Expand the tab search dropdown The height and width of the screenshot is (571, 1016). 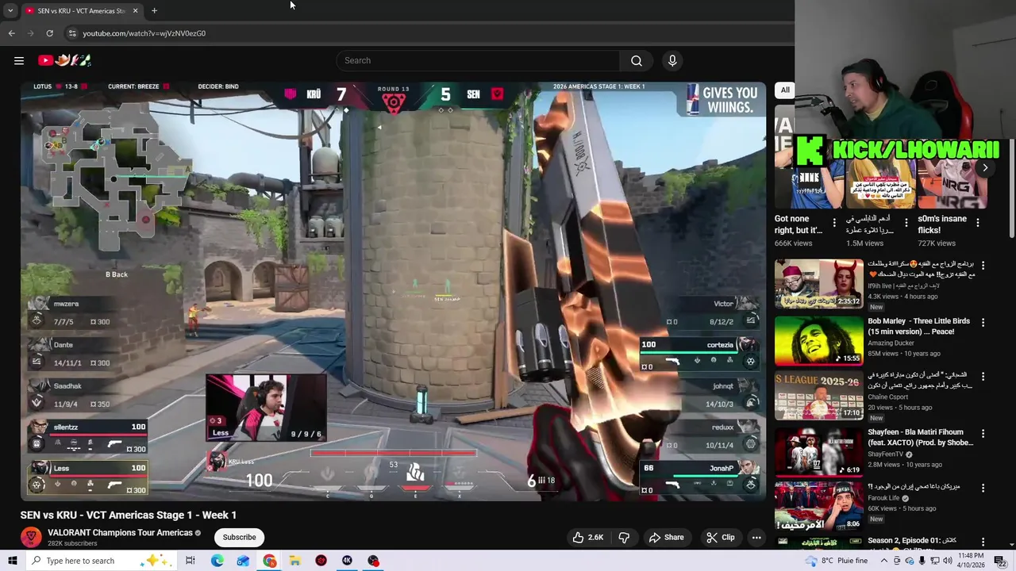click(10, 10)
